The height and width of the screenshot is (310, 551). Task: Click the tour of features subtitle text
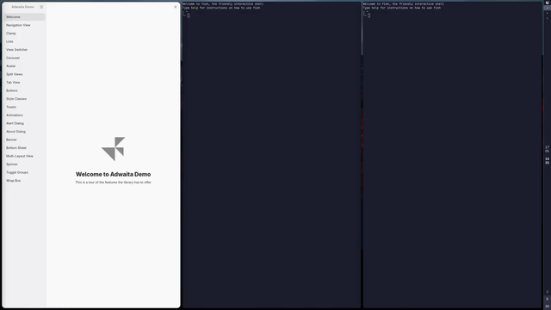click(x=113, y=183)
